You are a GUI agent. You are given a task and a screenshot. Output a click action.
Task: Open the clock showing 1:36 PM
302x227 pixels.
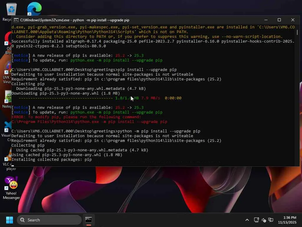pos(287,220)
